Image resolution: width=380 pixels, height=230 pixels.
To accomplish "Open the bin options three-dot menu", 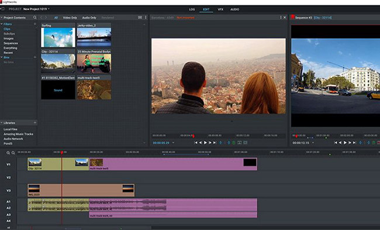I will tap(146, 18).
